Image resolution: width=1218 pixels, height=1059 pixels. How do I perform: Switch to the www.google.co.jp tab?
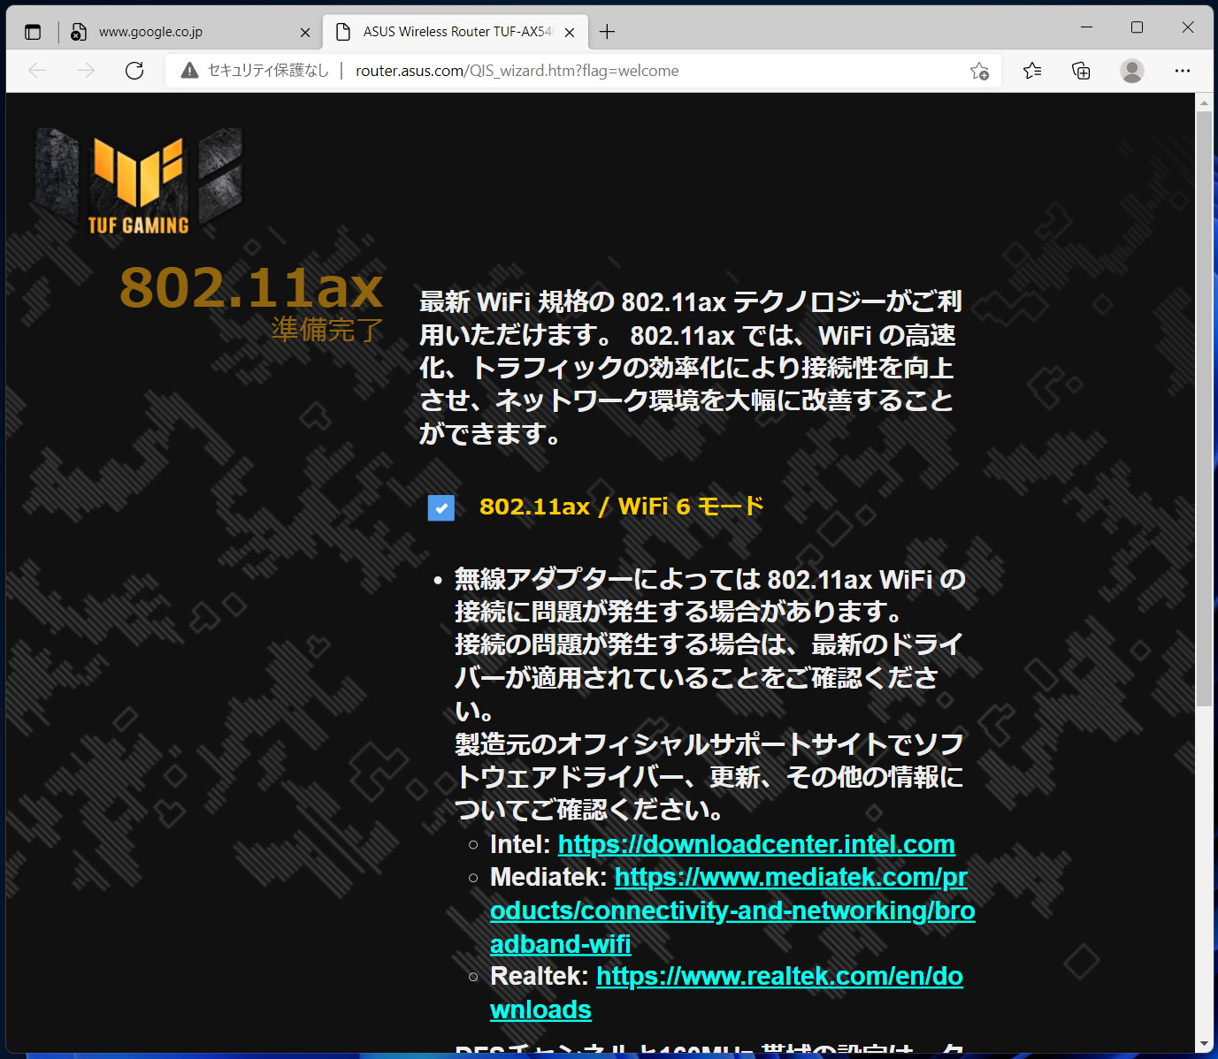189,32
